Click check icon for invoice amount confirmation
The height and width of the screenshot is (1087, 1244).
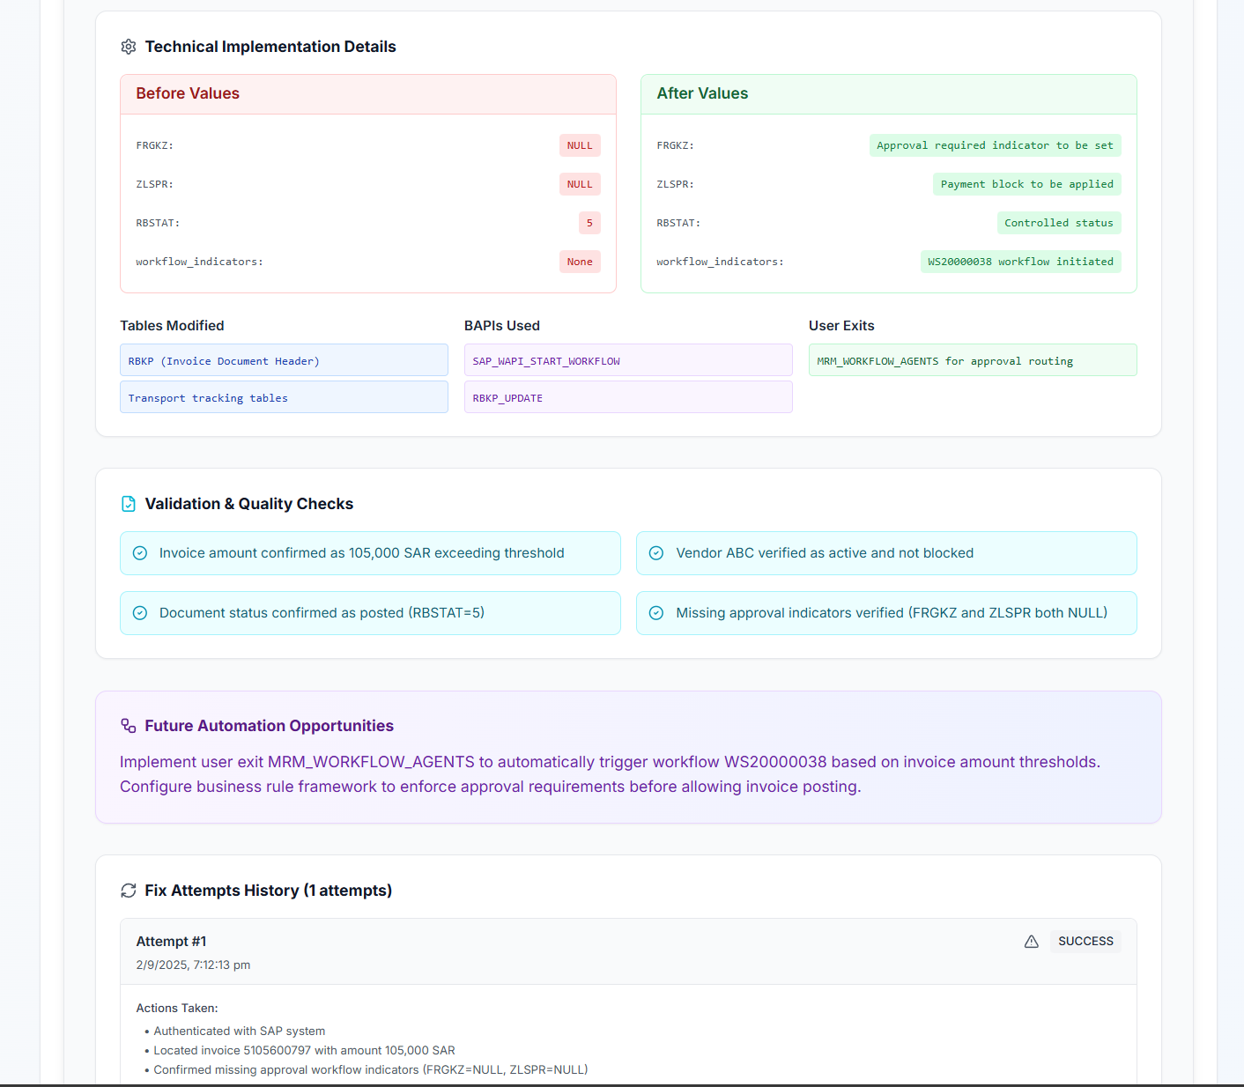(140, 553)
